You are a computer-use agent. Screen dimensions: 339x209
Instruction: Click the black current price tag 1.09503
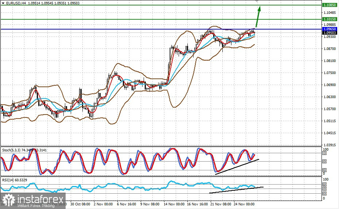tap(330, 33)
